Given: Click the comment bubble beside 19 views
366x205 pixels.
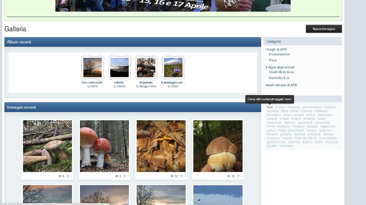Looking at the screenshot, I should pyautogui.click(x=238, y=176).
